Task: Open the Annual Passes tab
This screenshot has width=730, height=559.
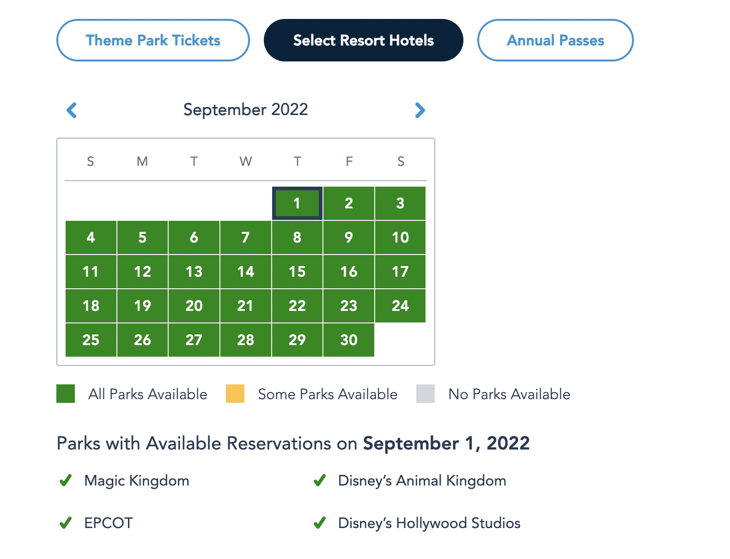Action: click(x=555, y=40)
